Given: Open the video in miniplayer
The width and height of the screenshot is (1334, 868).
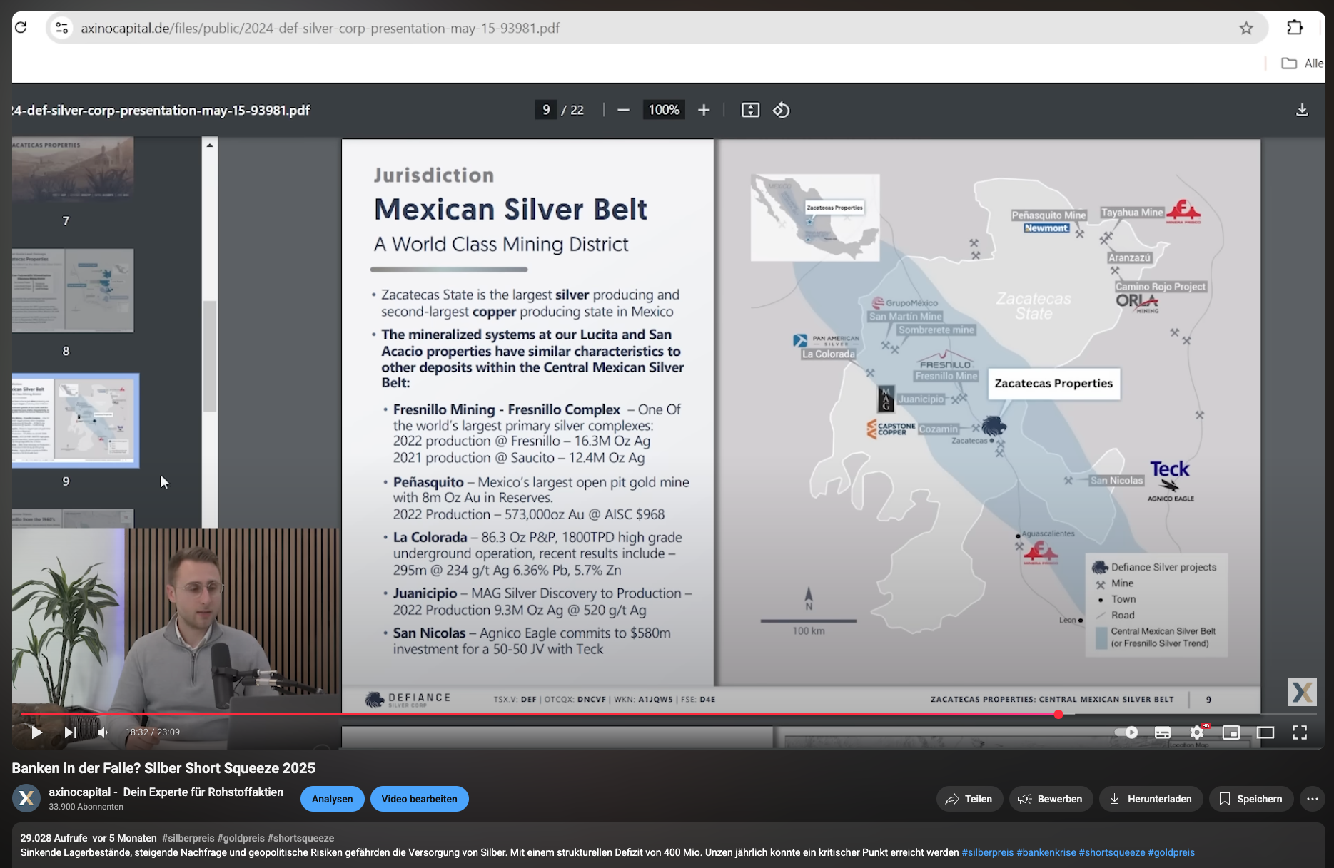Looking at the screenshot, I should [x=1231, y=732].
